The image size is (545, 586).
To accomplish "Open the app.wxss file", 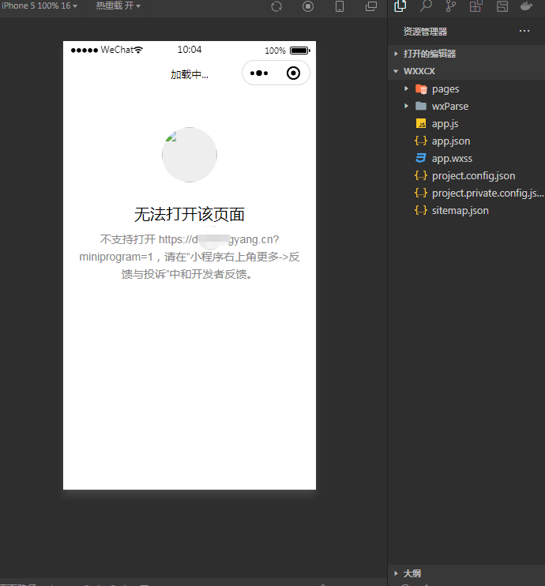I will (x=466, y=159).
